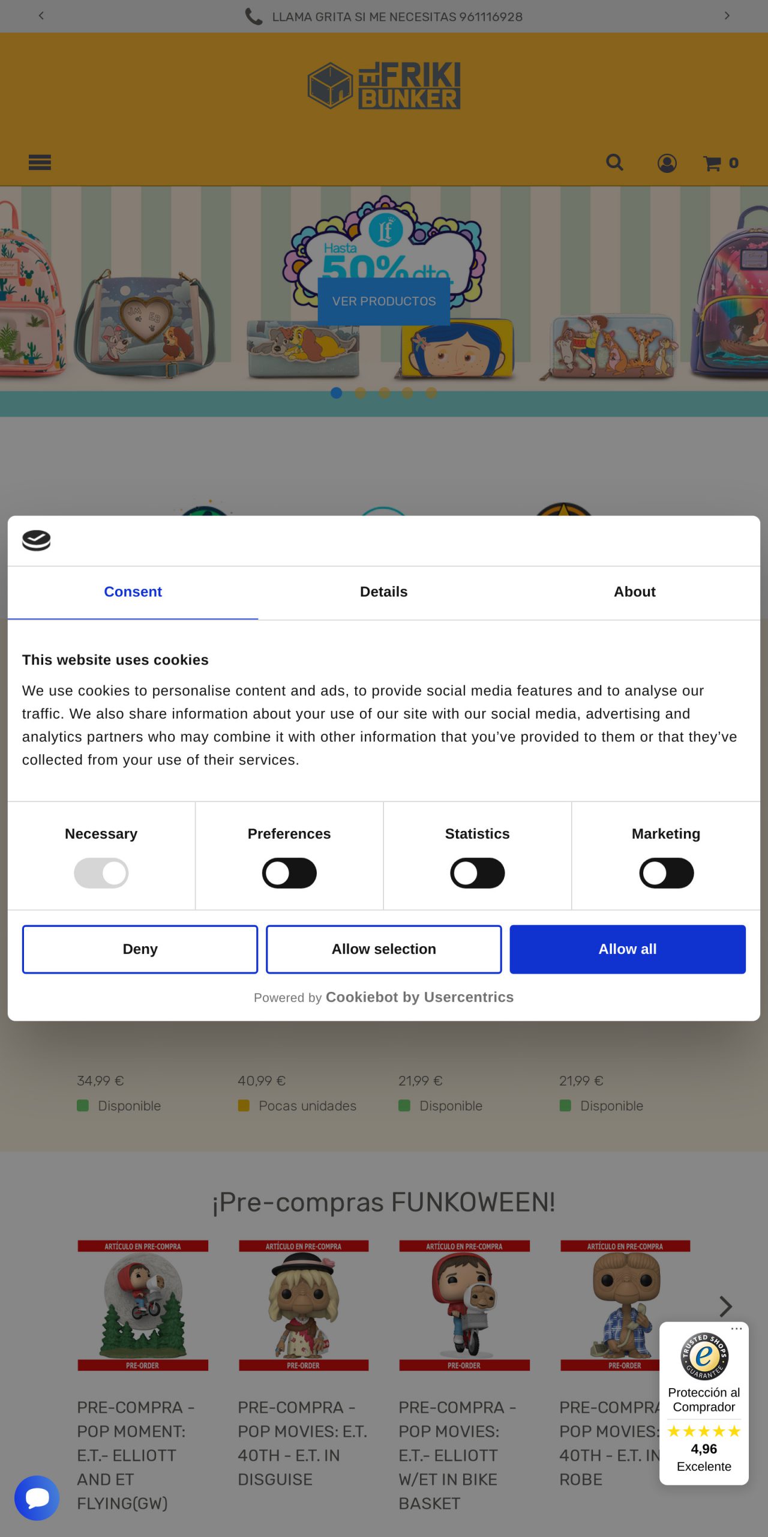Open the user account icon
The height and width of the screenshot is (1537, 768).
(x=667, y=163)
